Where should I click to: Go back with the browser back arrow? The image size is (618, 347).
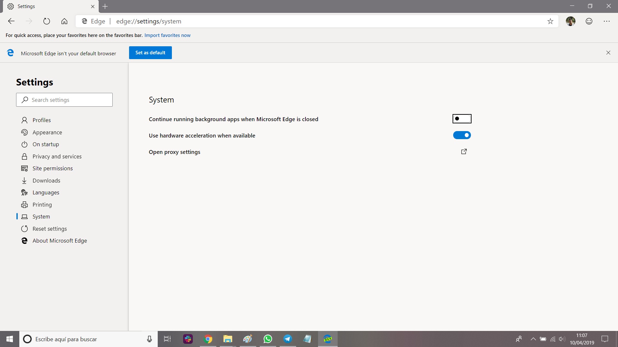11,21
